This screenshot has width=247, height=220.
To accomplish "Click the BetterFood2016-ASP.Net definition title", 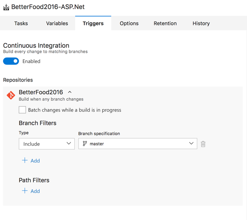I will 48,7.
